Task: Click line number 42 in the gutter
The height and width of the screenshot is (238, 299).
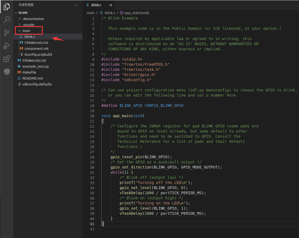Action: click(92, 229)
